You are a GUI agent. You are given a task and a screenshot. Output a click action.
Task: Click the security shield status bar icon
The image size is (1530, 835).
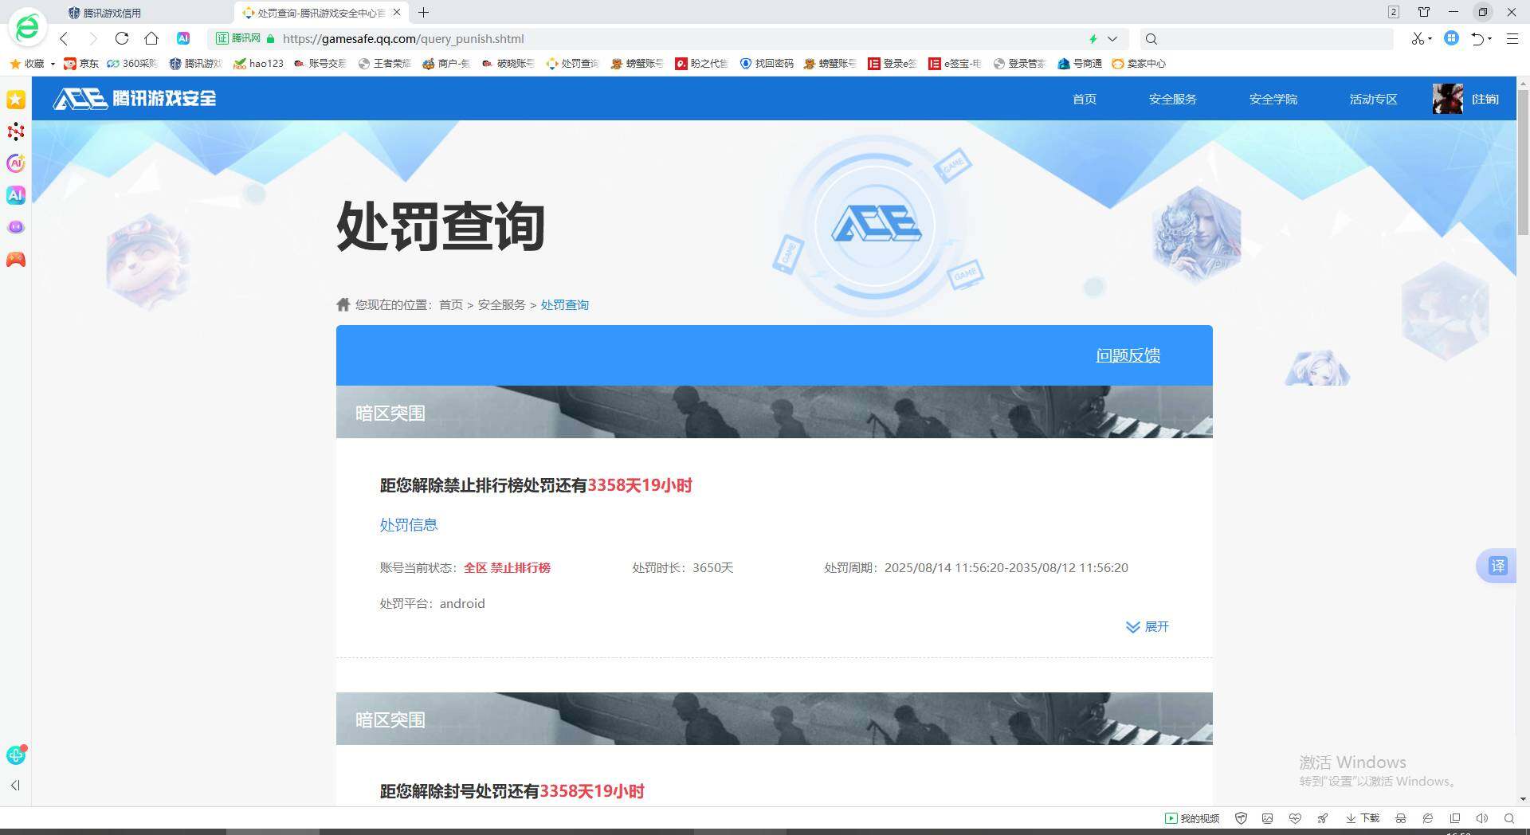point(1241,818)
